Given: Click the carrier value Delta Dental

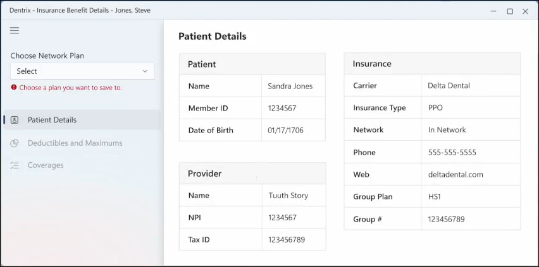Looking at the screenshot, I should (x=449, y=85).
